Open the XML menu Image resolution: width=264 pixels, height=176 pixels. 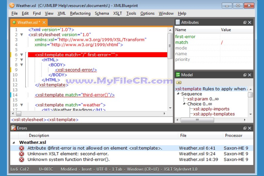(x=62, y=13)
